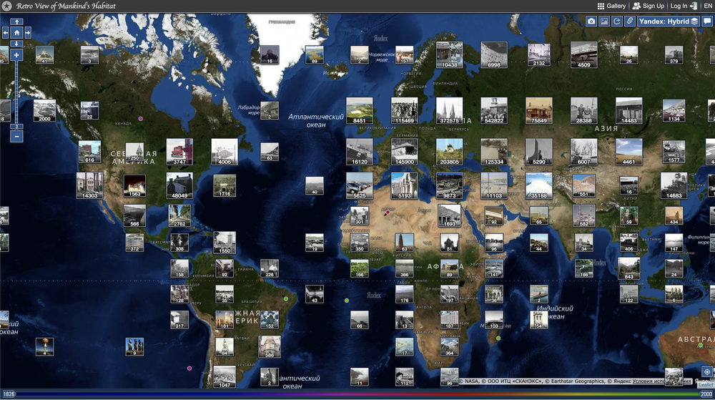
Task: Open the cluster thumbnail labeled 115469
Action: click(405, 110)
